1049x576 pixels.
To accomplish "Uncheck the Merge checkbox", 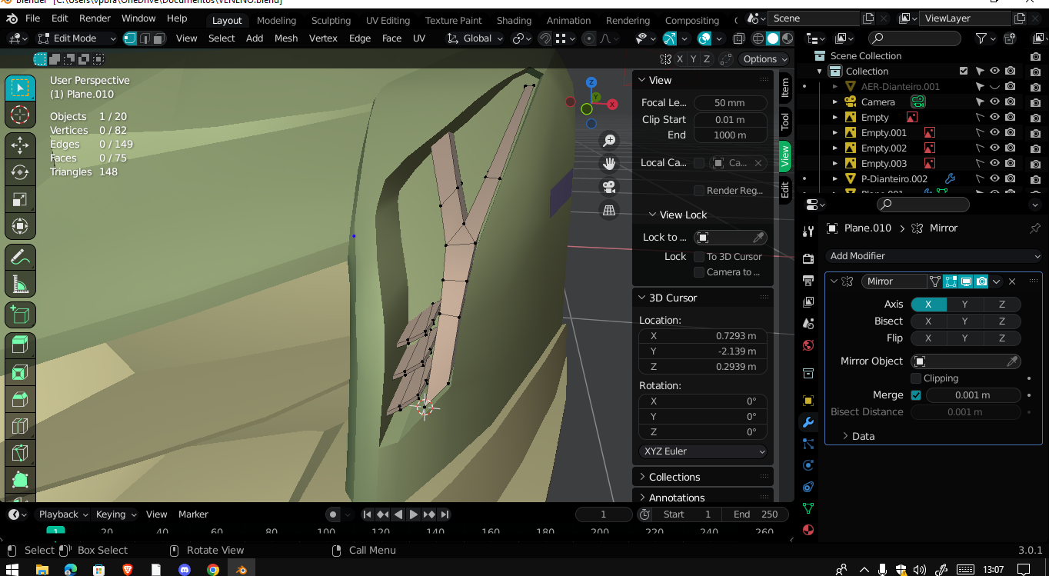I will pos(916,395).
